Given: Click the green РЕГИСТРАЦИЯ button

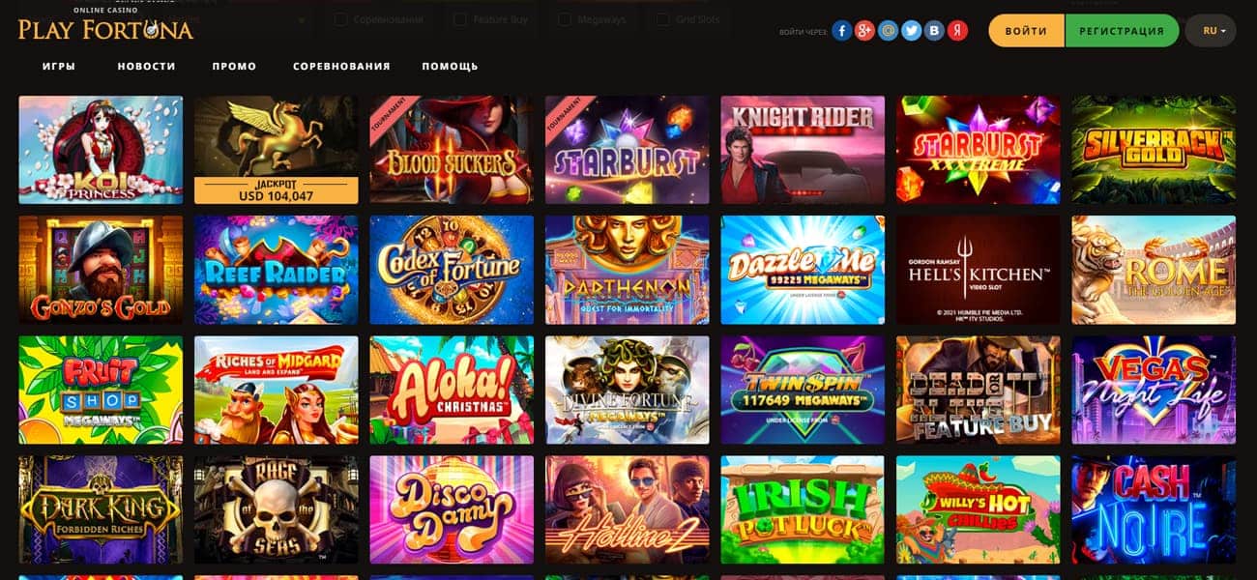Looking at the screenshot, I should click(1122, 31).
